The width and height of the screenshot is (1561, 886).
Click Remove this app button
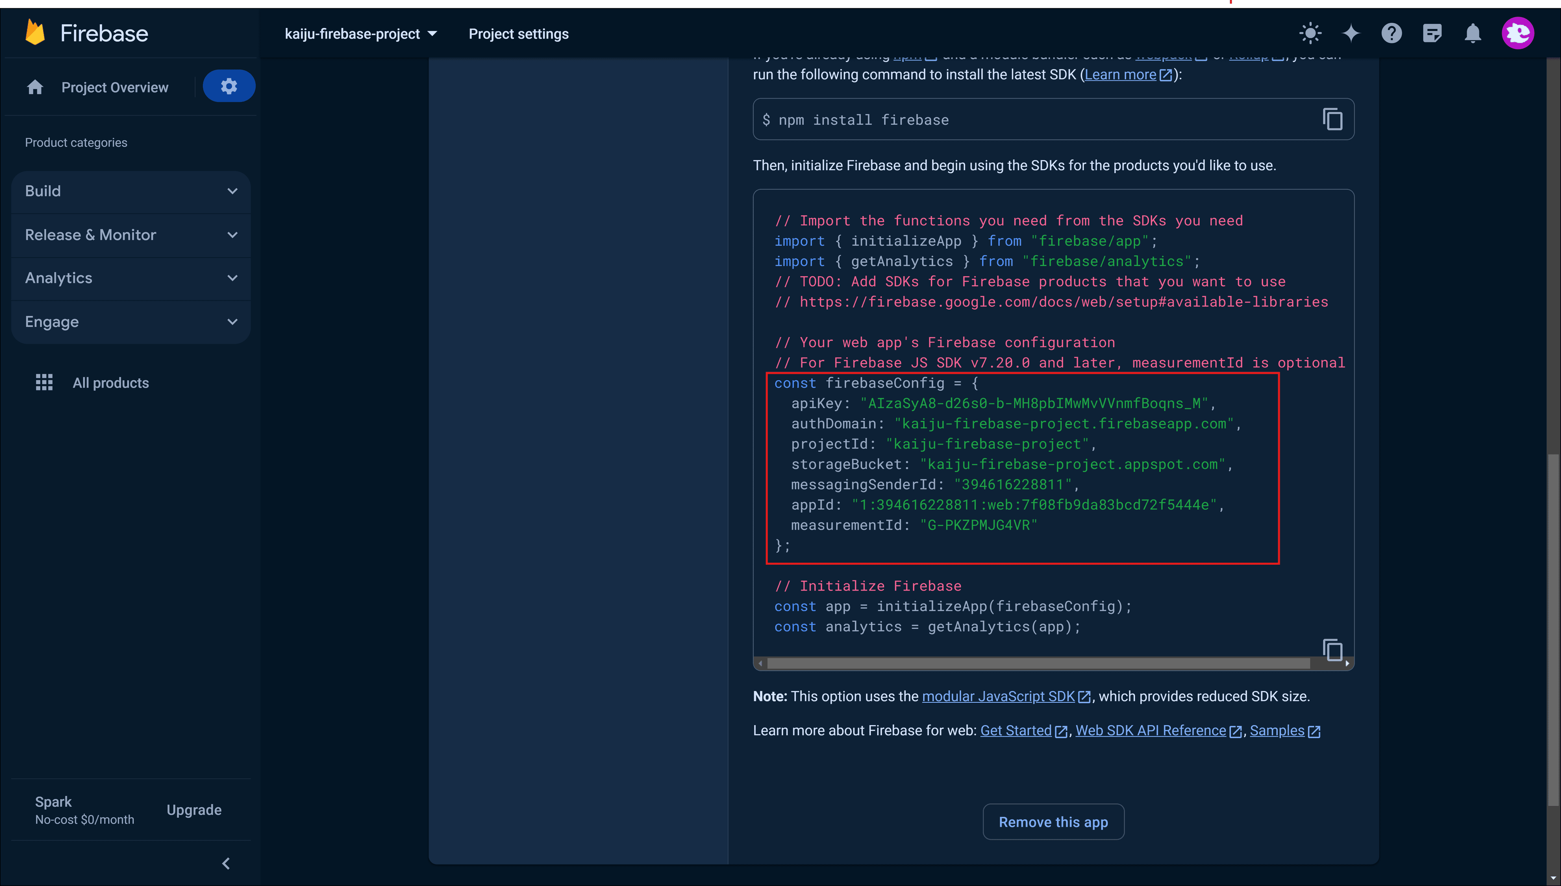point(1053,822)
